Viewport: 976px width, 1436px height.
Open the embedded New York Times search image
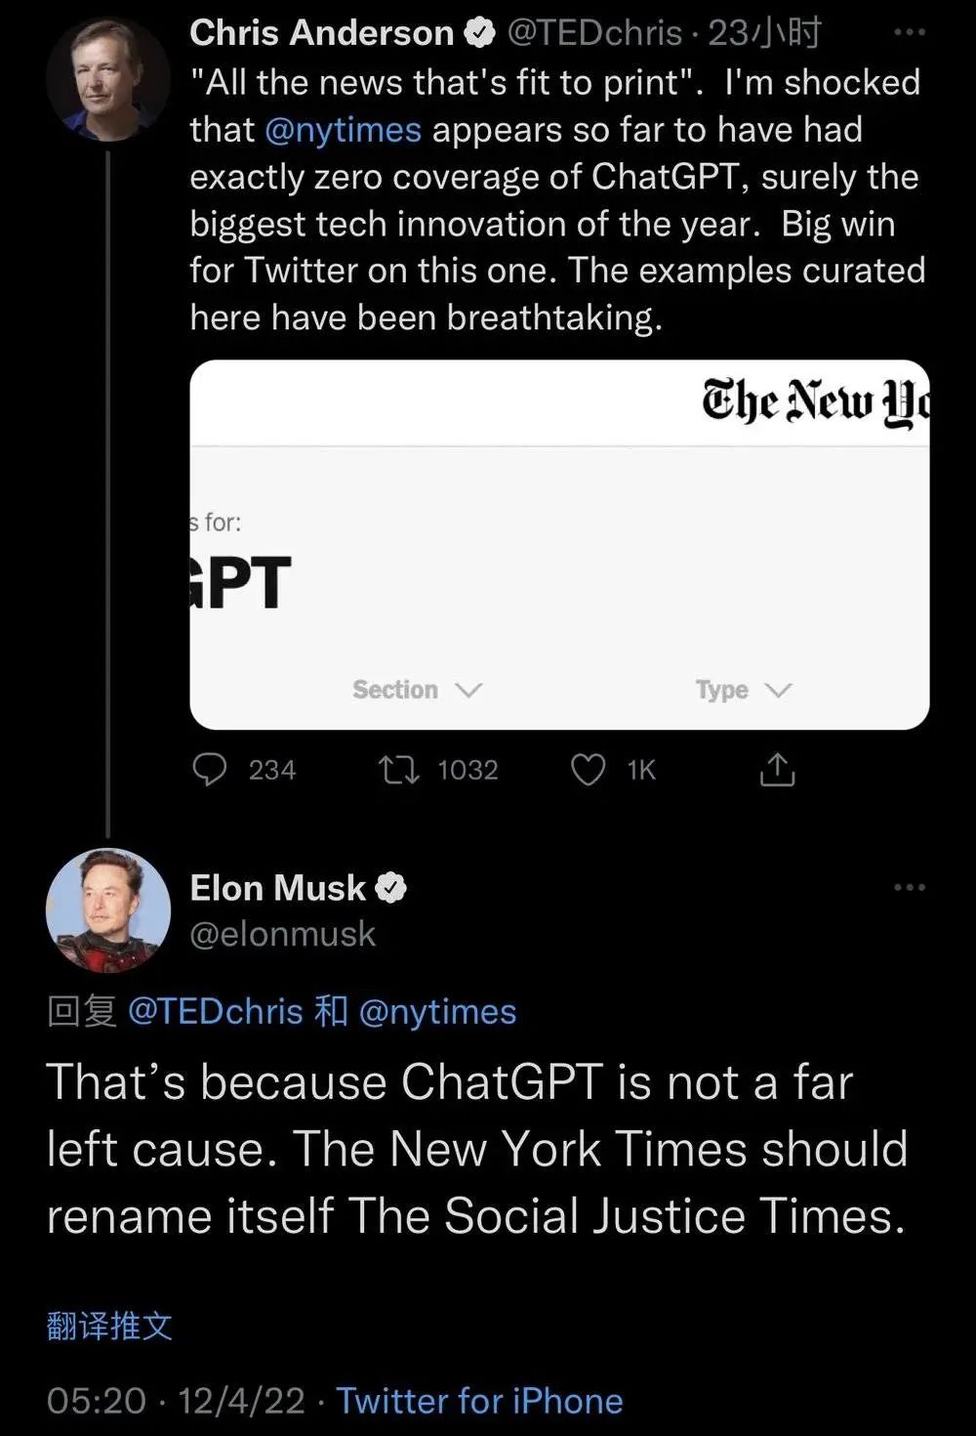(559, 544)
